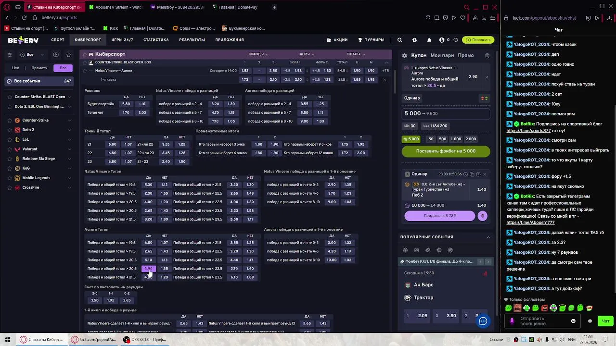616x346 pixels.
Task: Expand the Исходы column dropdown
Action: coord(259,54)
